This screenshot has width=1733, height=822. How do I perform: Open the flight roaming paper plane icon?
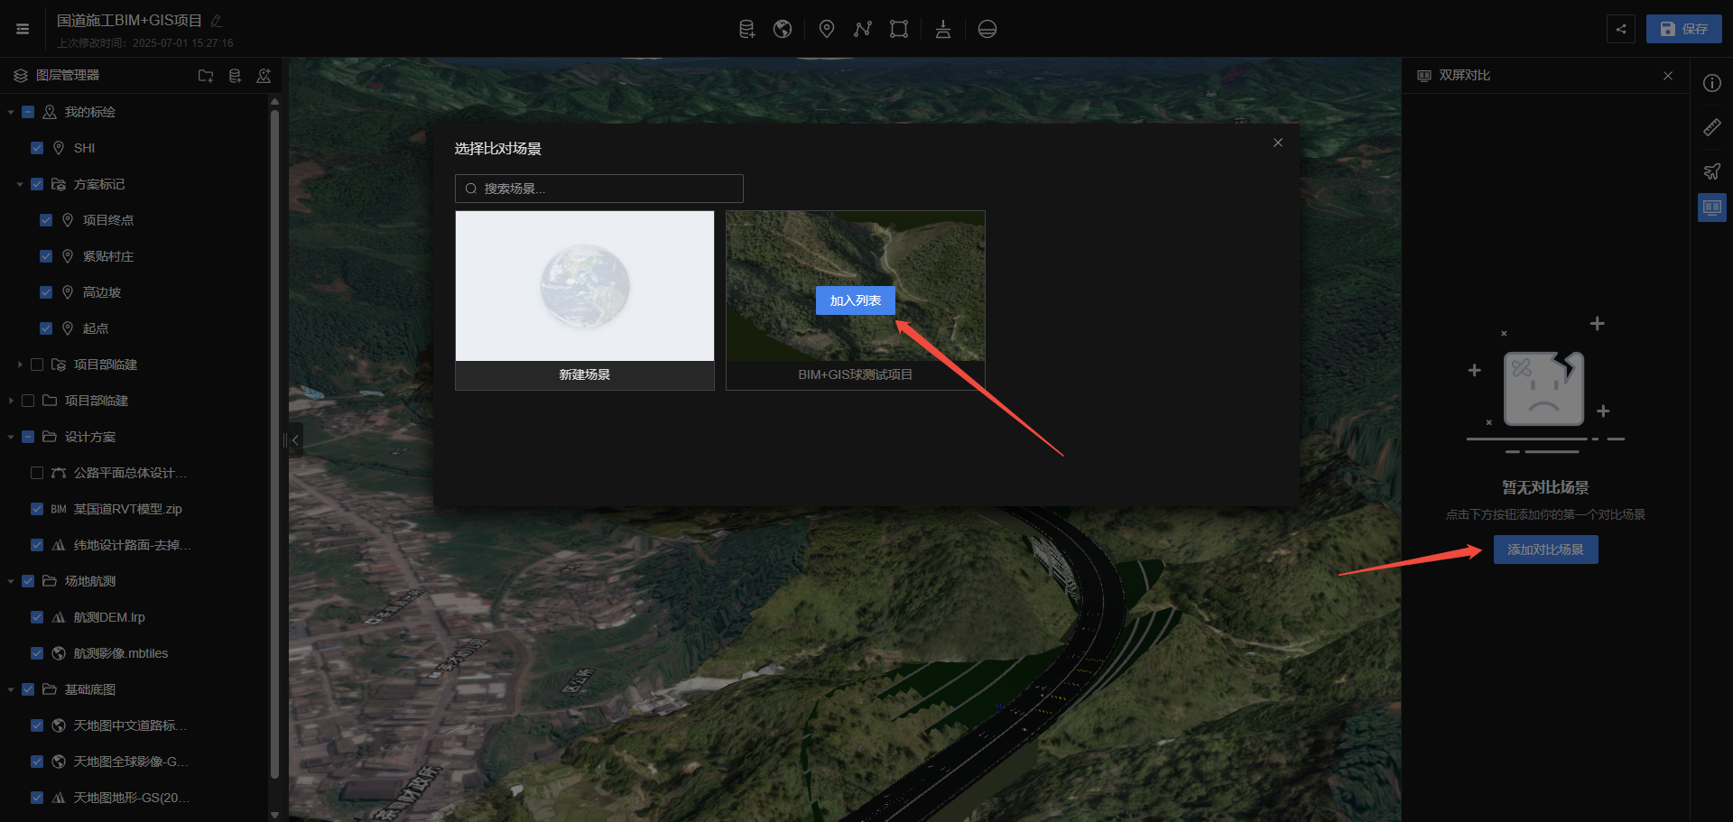pos(1711,171)
